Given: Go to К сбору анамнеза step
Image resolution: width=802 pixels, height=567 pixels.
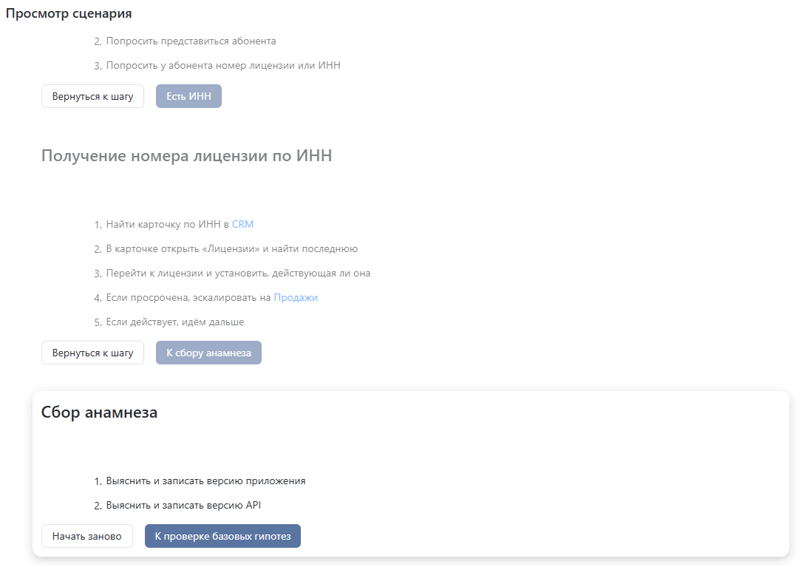Looking at the screenshot, I should (208, 353).
